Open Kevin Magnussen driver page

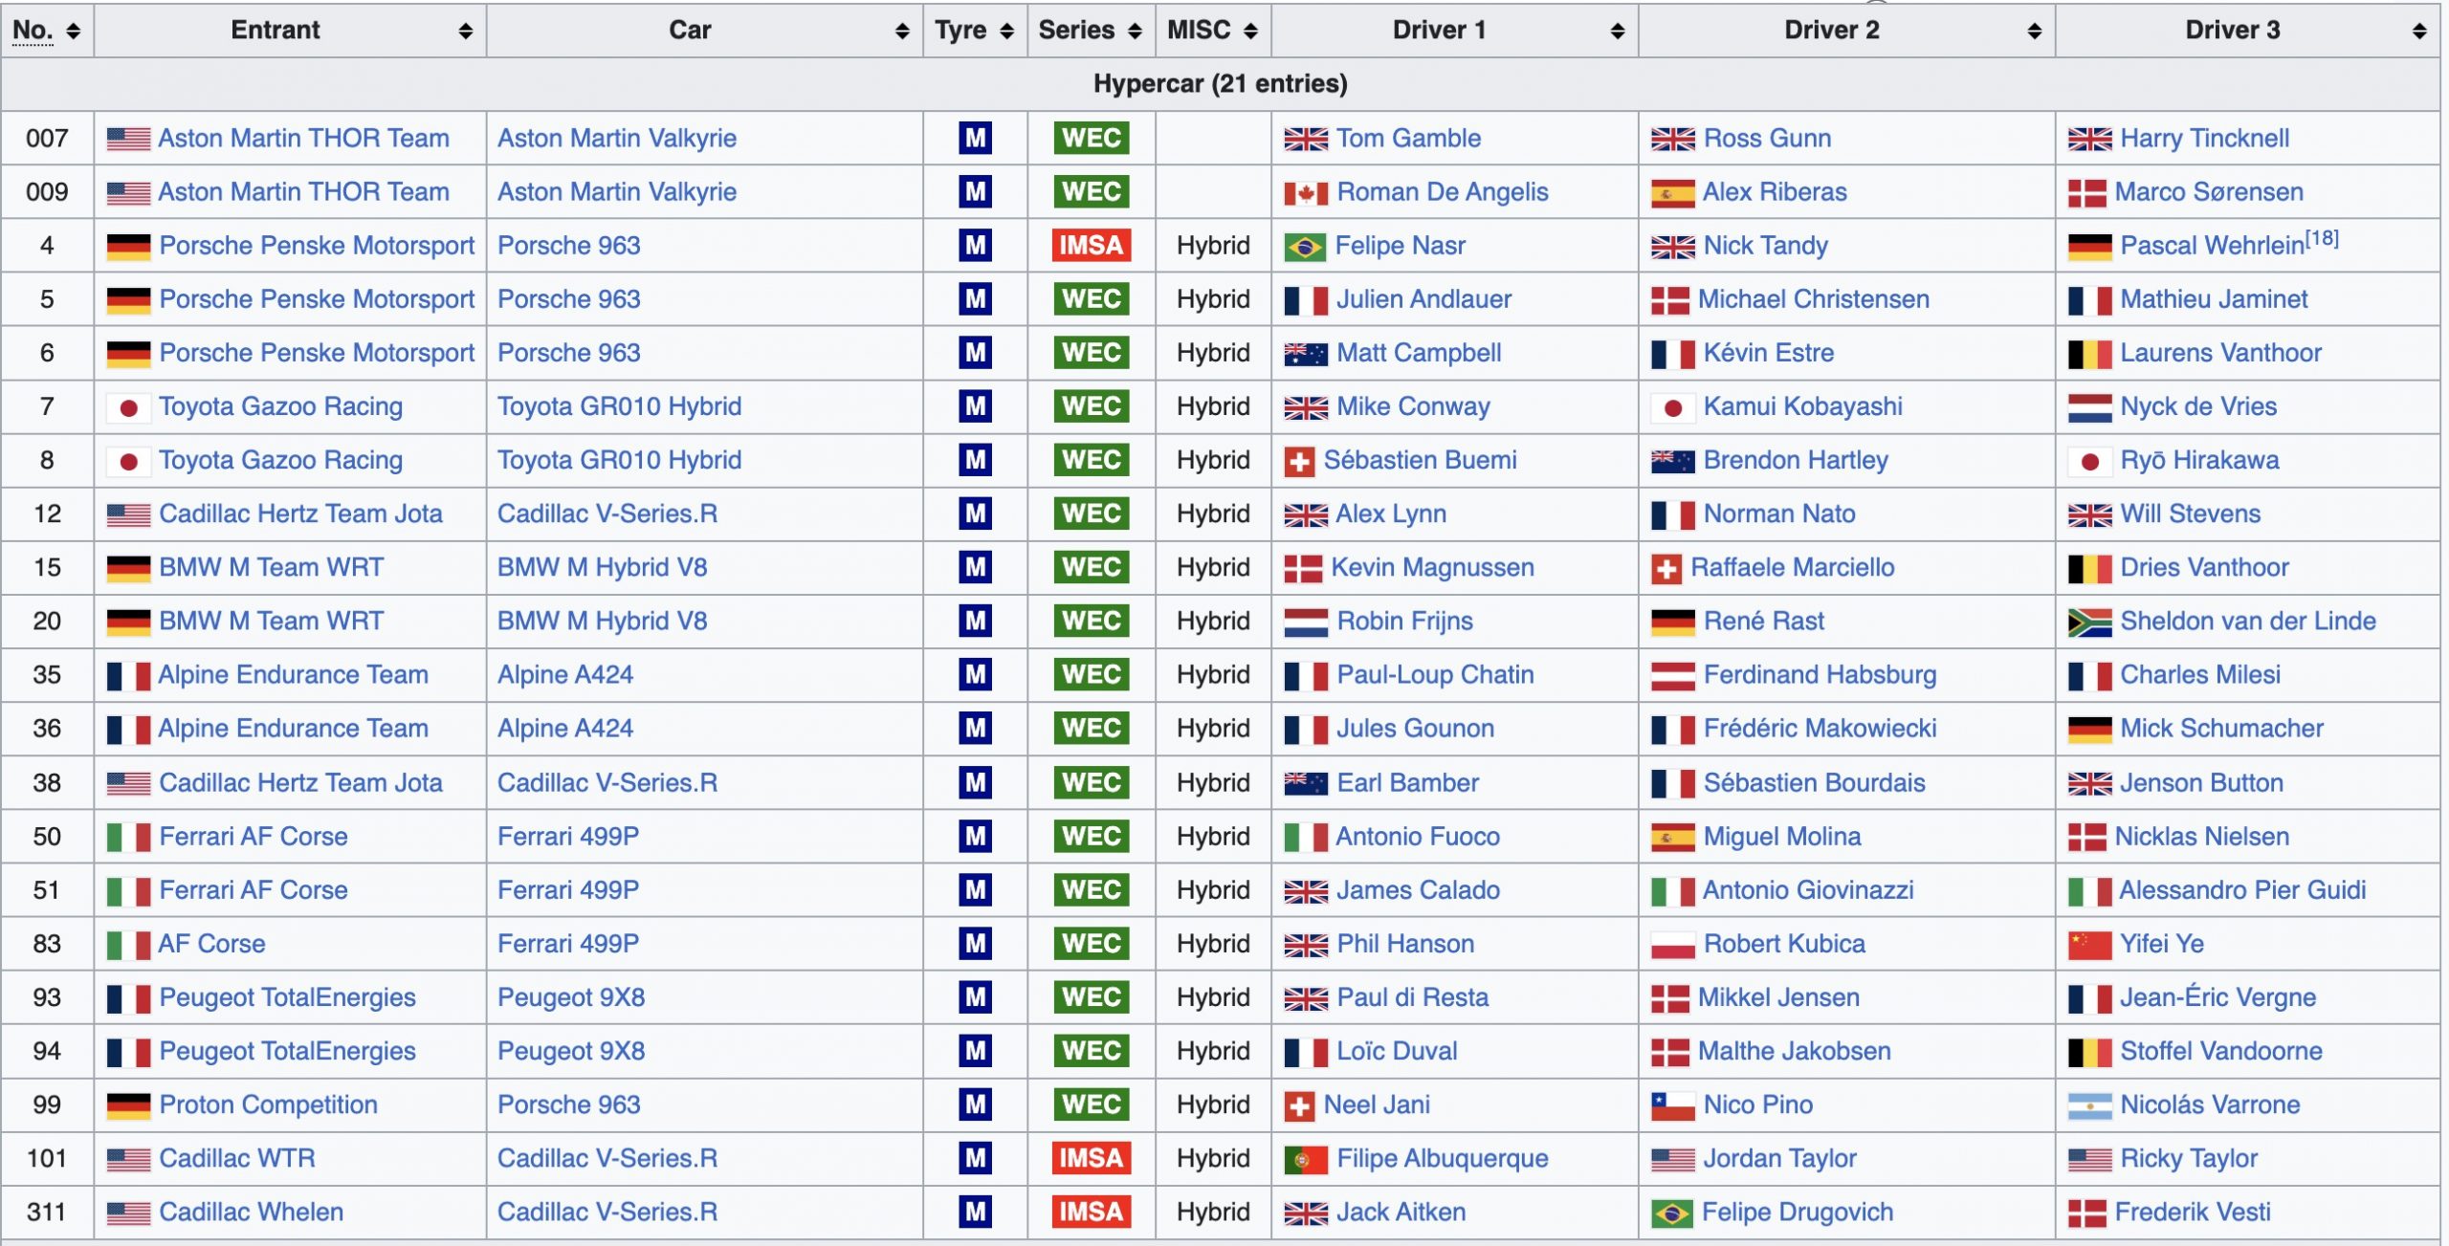coord(1432,566)
